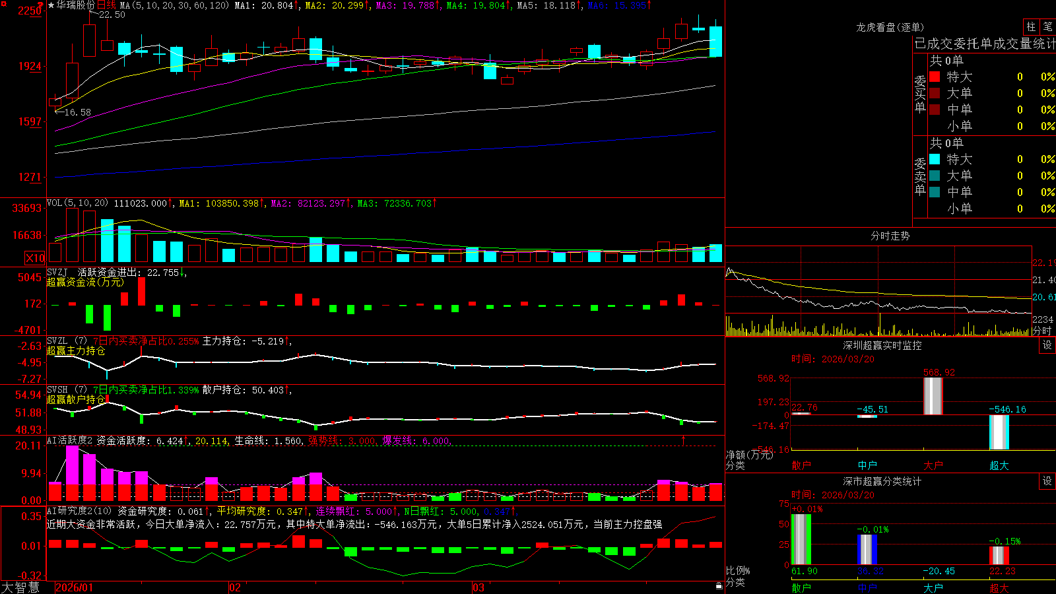The height and width of the screenshot is (594, 1056).
Task: Click the 22.23 超大 percentage value
Action: click(1003, 571)
